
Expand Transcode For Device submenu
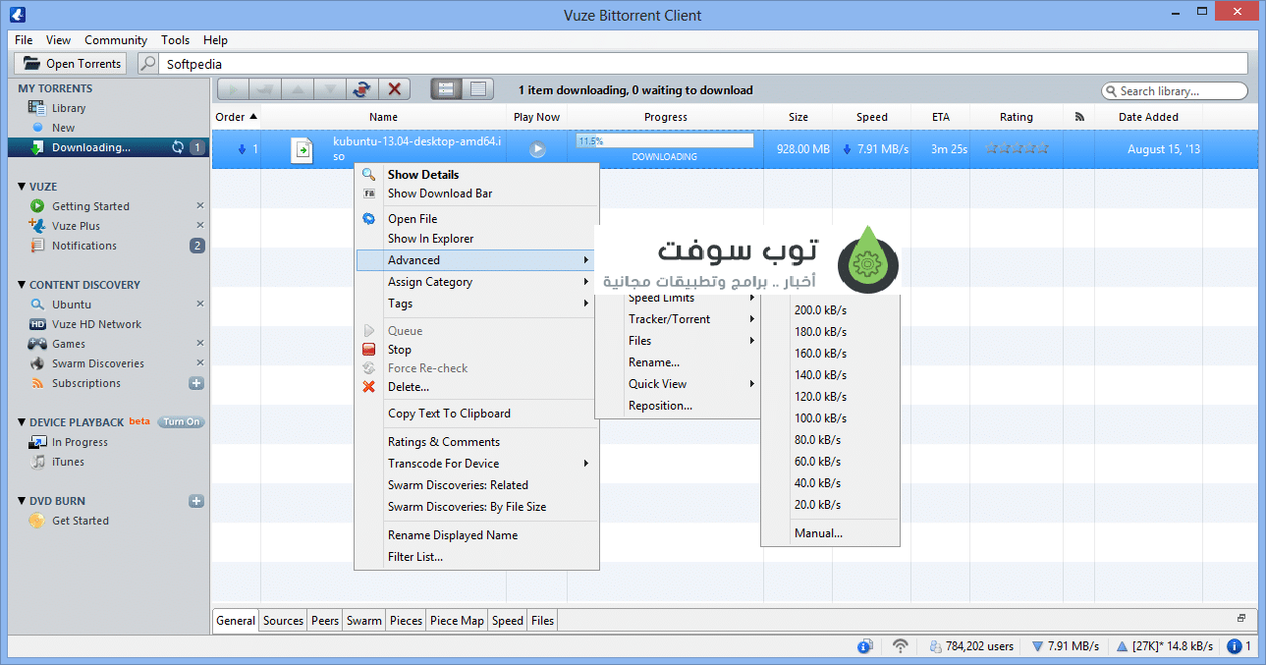[476, 464]
